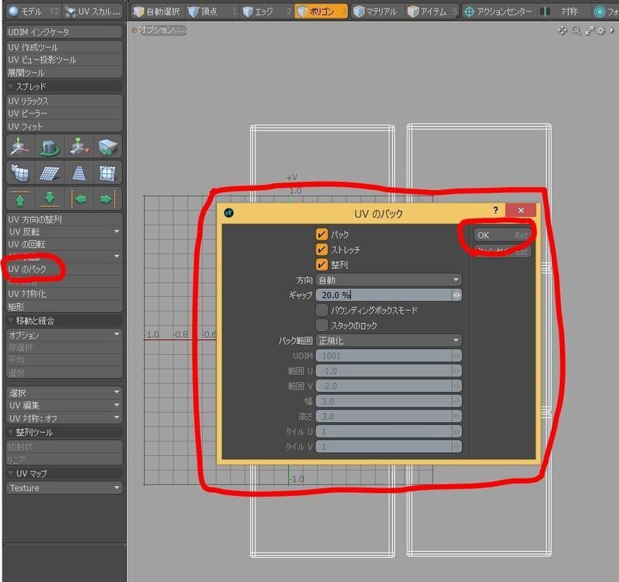Click the 展開ツール button
Image resolution: width=619 pixels, height=582 pixels.
coord(64,72)
